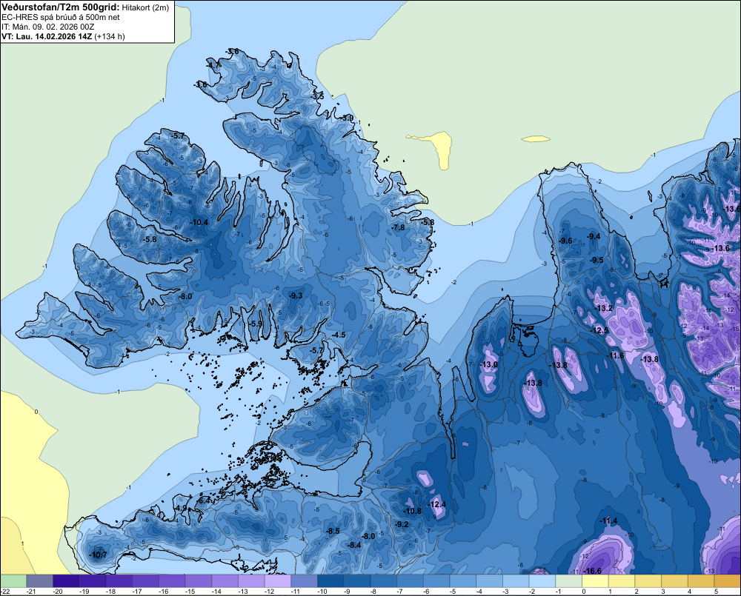The height and width of the screenshot is (596, 741).
Task: Click the -12.5 temperature value on map
Action: click(599, 331)
